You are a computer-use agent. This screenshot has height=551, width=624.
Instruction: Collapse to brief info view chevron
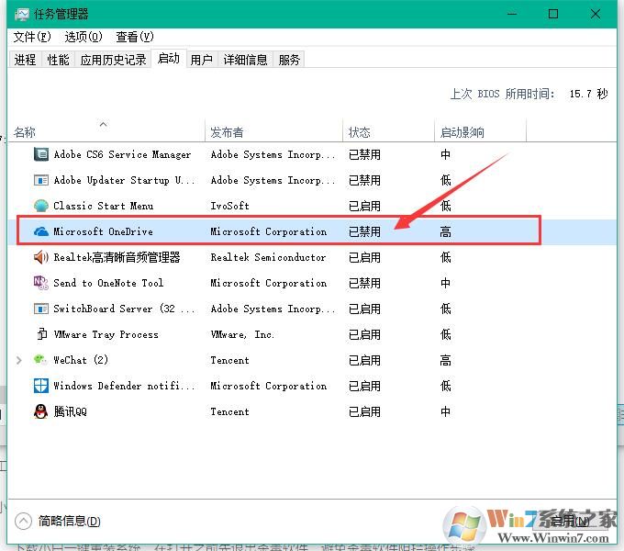pyautogui.click(x=23, y=521)
